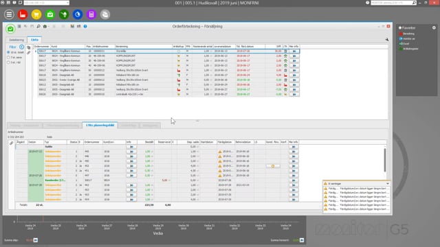This screenshot has width=440, height=247.
Task: Select the '10 st. totalt' filter radio
Action: pyautogui.click(x=8, y=52)
